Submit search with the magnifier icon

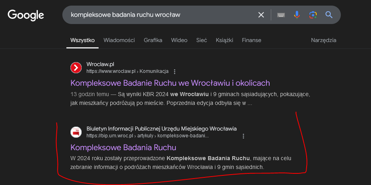coord(329,15)
